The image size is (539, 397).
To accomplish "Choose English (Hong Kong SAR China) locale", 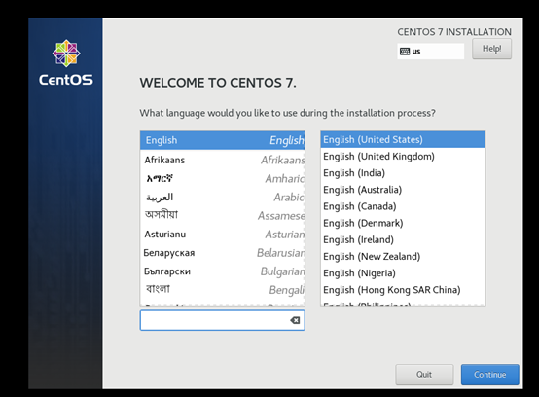I will point(403,290).
